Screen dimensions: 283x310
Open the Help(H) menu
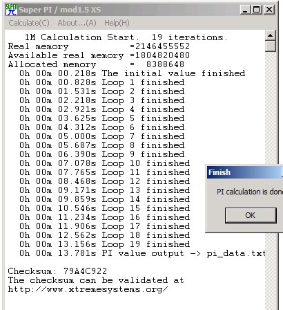(x=117, y=23)
